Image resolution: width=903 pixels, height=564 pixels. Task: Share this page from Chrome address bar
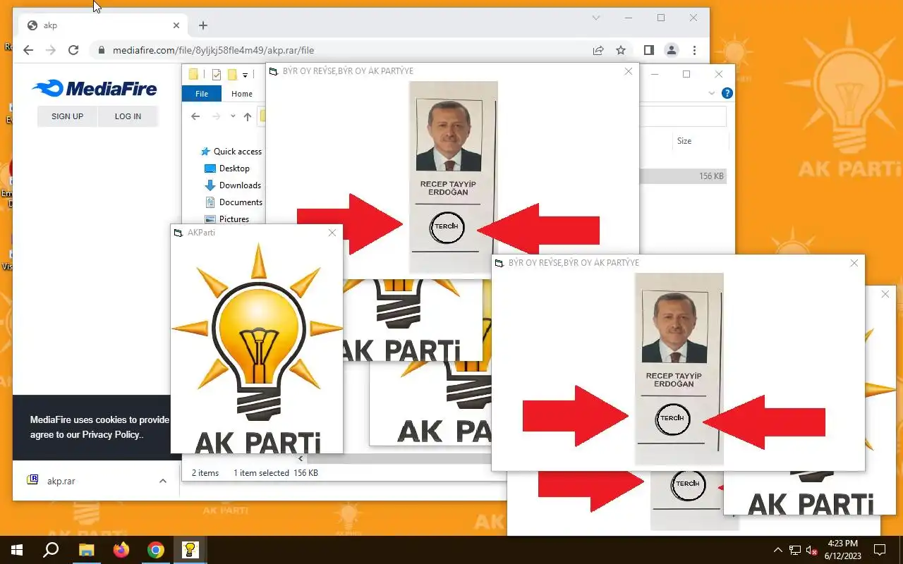pos(598,50)
